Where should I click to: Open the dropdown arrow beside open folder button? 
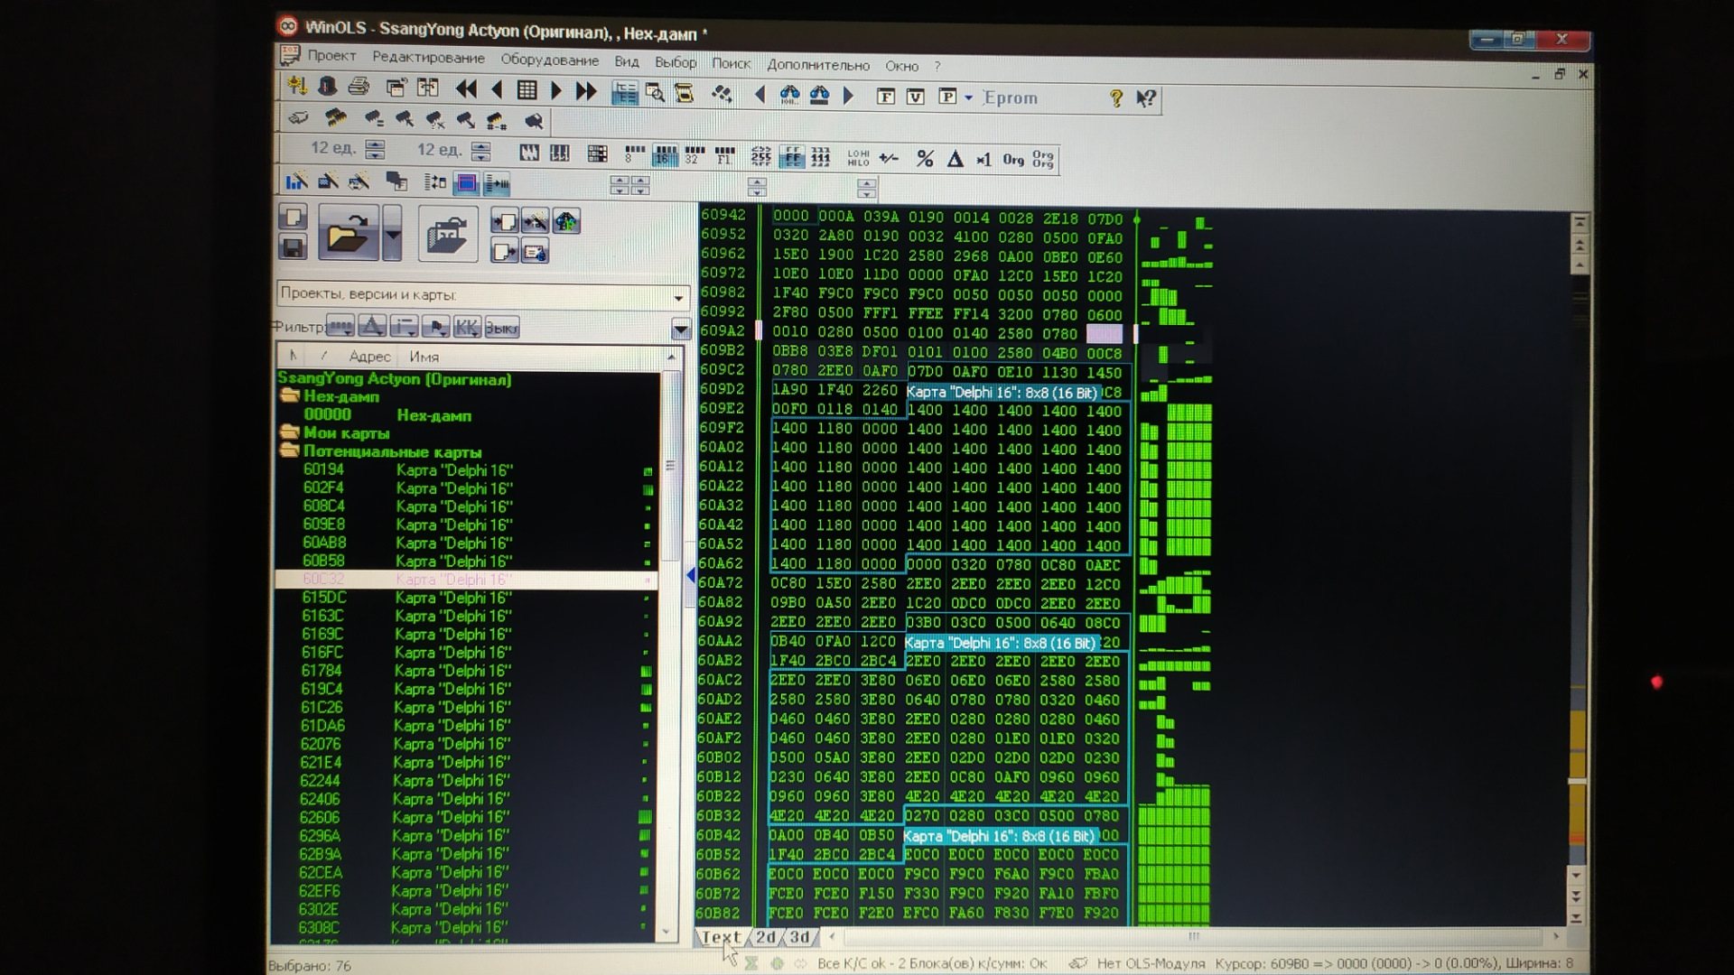392,233
